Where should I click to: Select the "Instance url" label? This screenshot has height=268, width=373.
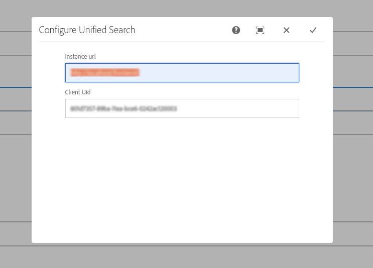coord(80,56)
